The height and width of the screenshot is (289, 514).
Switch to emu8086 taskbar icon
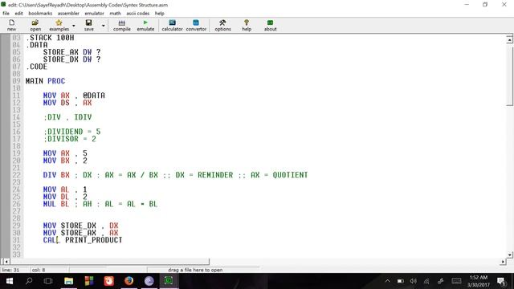click(x=169, y=281)
